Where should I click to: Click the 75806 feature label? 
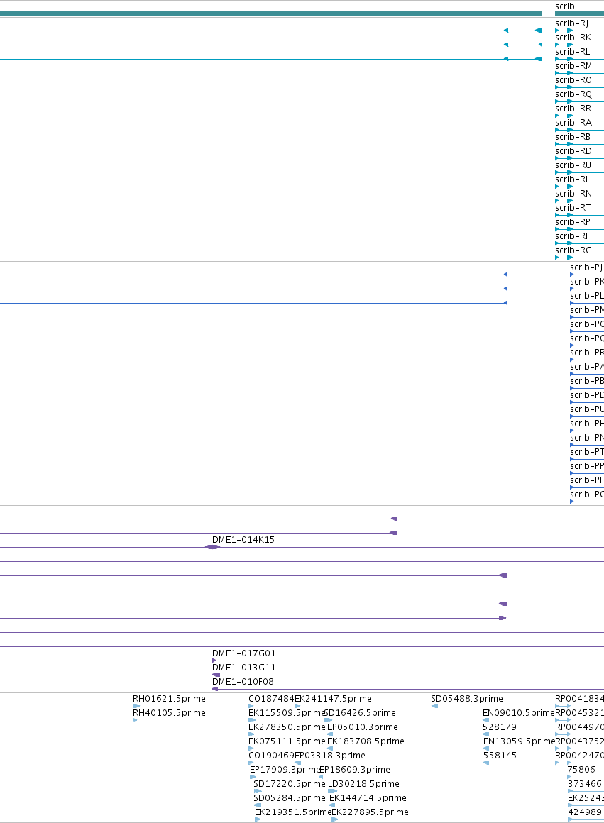pos(581,770)
